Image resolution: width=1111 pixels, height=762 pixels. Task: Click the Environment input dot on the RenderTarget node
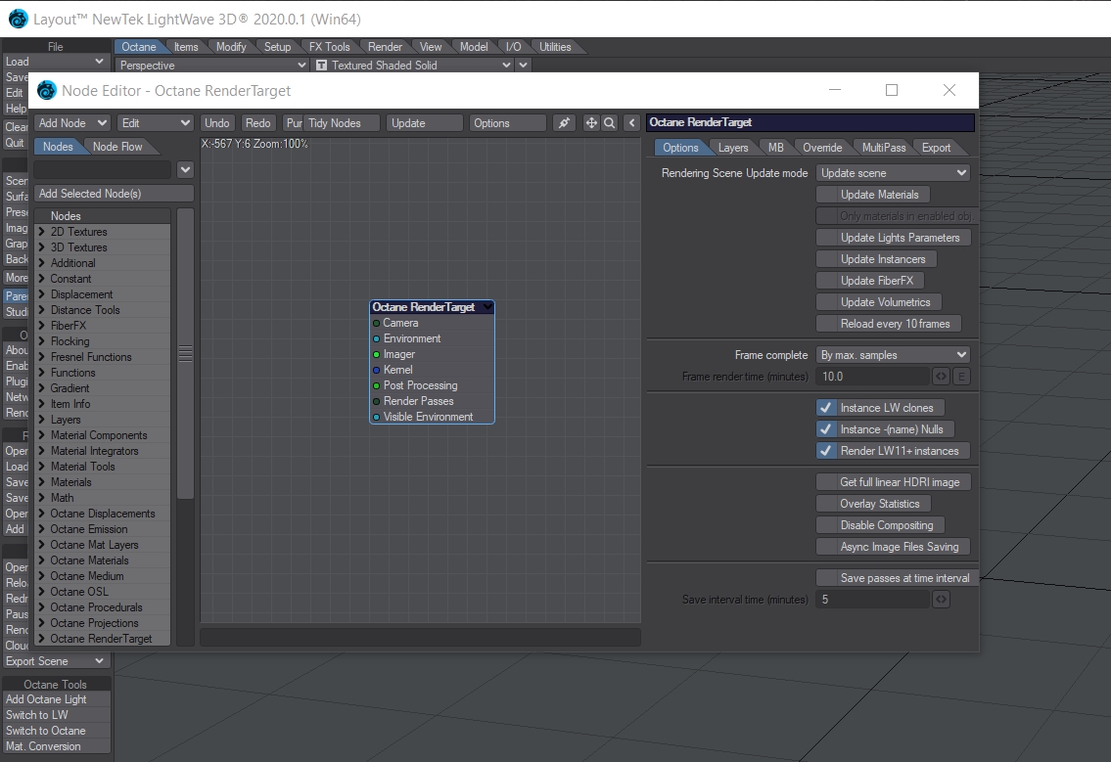376,338
